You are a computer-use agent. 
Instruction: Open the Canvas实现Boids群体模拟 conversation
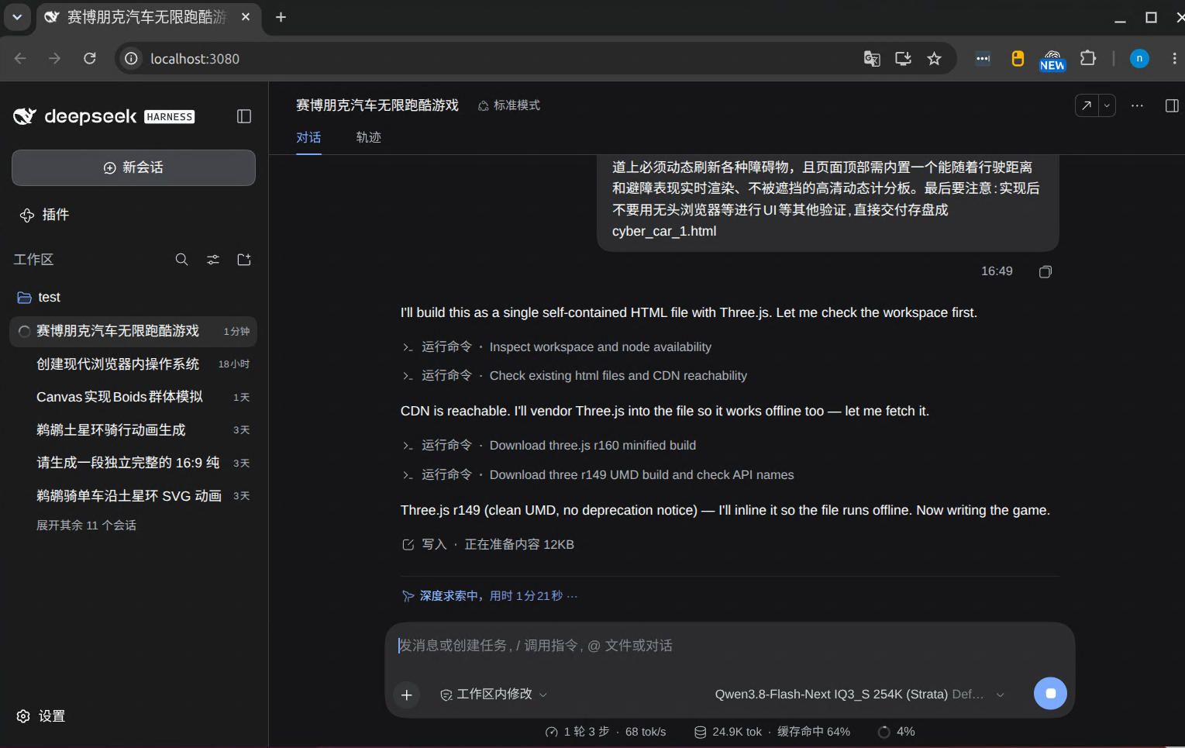[133, 397]
